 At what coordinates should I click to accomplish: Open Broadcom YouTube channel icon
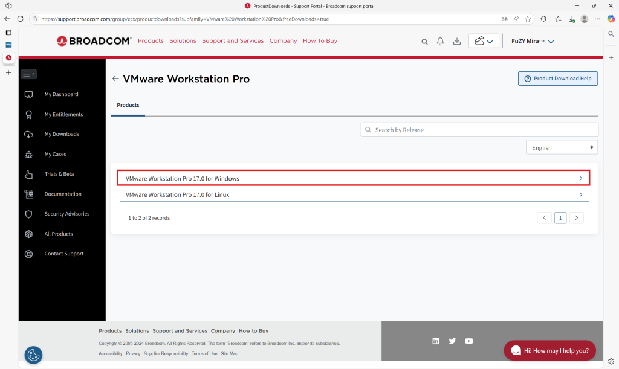pyautogui.click(x=468, y=341)
